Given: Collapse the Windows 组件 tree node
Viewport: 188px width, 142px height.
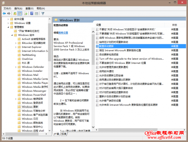Looking at the screenshot, I should tap(12, 35).
